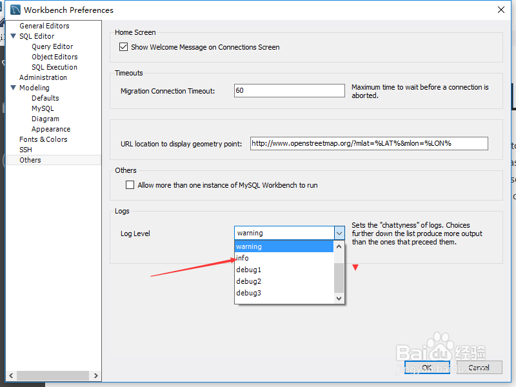Click the MySQL Workbench title icon

tap(15, 10)
